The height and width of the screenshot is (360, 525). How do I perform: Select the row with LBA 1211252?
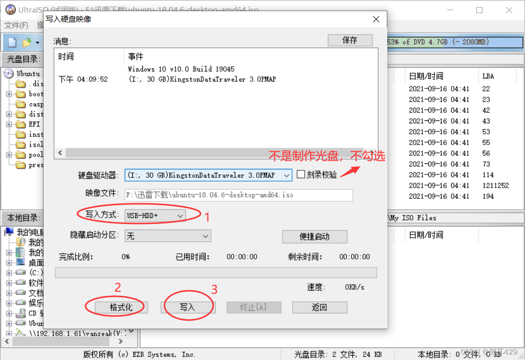[x=459, y=186]
